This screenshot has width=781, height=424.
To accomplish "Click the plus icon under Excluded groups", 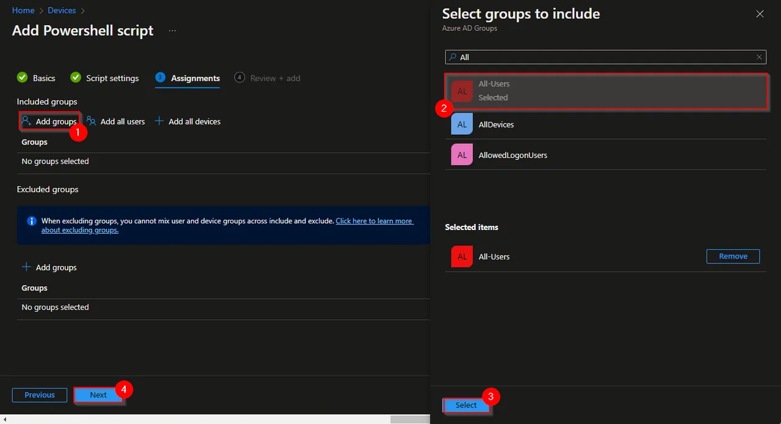I will tap(26, 267).
